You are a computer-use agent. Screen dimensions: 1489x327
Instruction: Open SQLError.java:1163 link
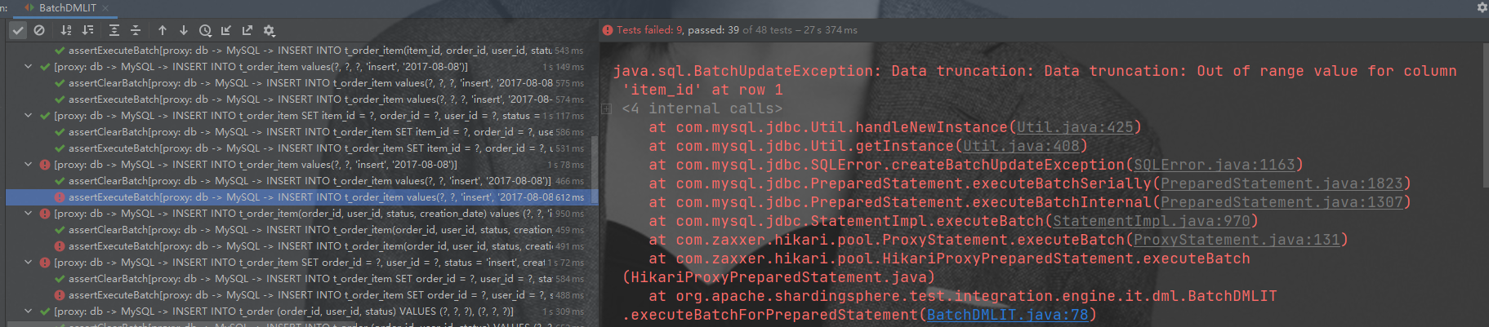pyautogui.click(x=1214, y=165)
